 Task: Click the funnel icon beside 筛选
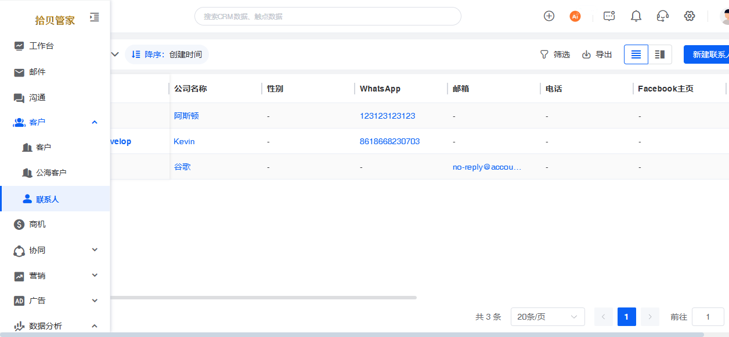tap(544, 54)
